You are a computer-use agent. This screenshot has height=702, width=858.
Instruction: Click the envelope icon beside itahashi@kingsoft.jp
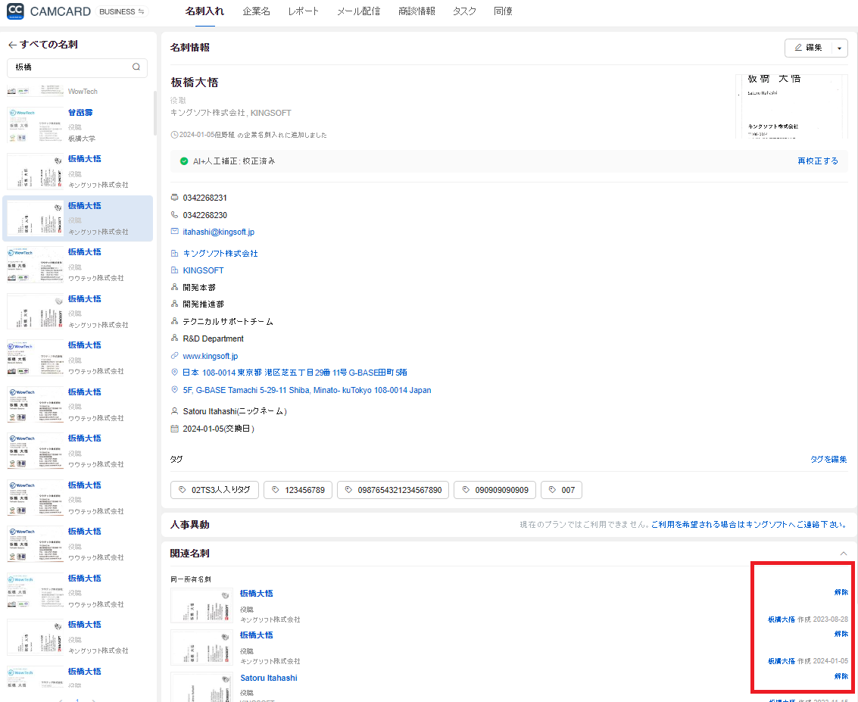click(175, 232)
